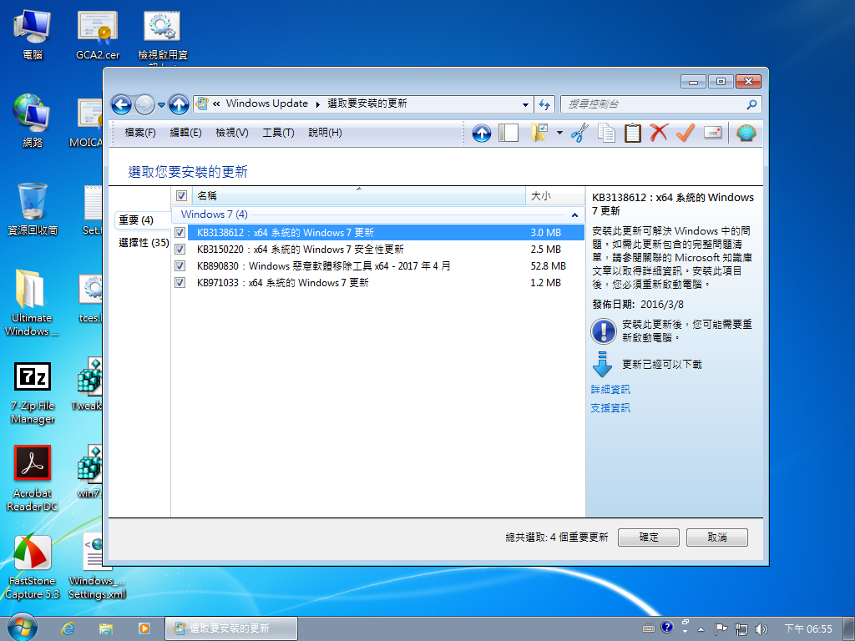Screen dimensions: 855x641
Task: Toggle the navigation pane layout icon
Action: click(x=508, y=133)
